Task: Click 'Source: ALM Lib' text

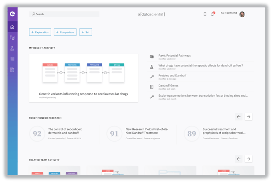Action: point(74,139)
